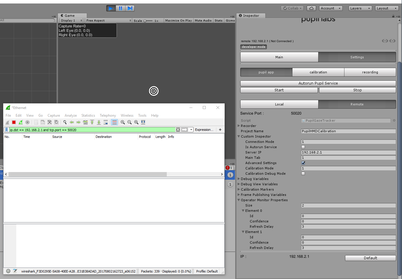Click the display filter bookmark icon
This screenshot has height=279, width=402.
[x=6, y=130]
